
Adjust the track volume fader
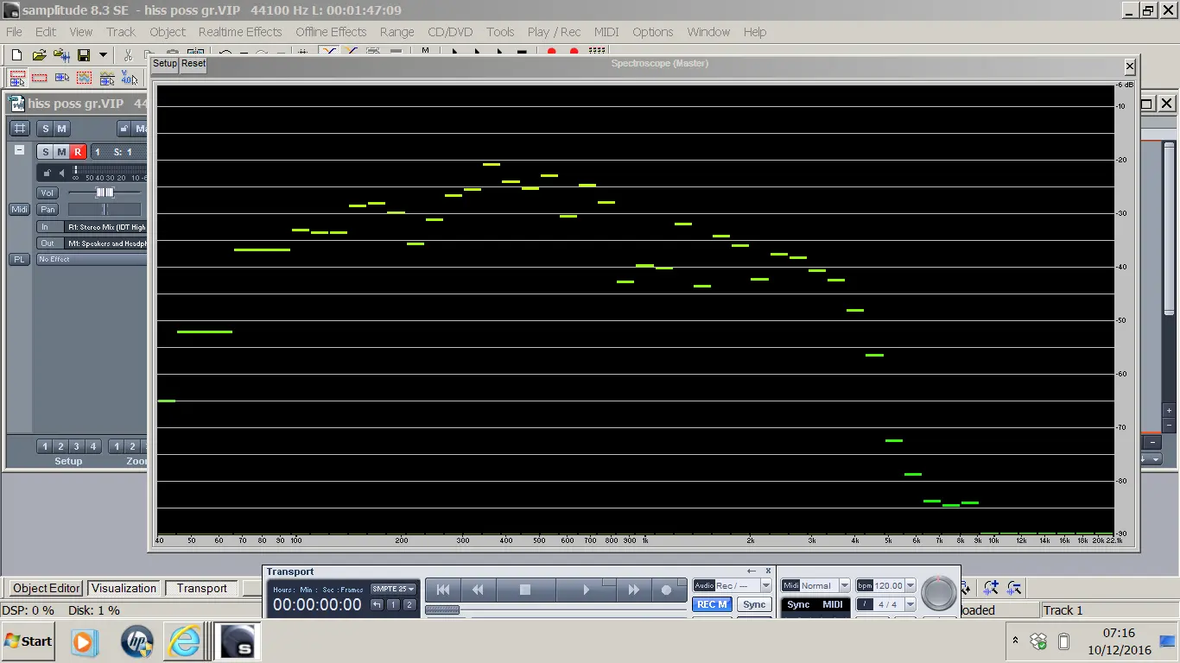105,193
